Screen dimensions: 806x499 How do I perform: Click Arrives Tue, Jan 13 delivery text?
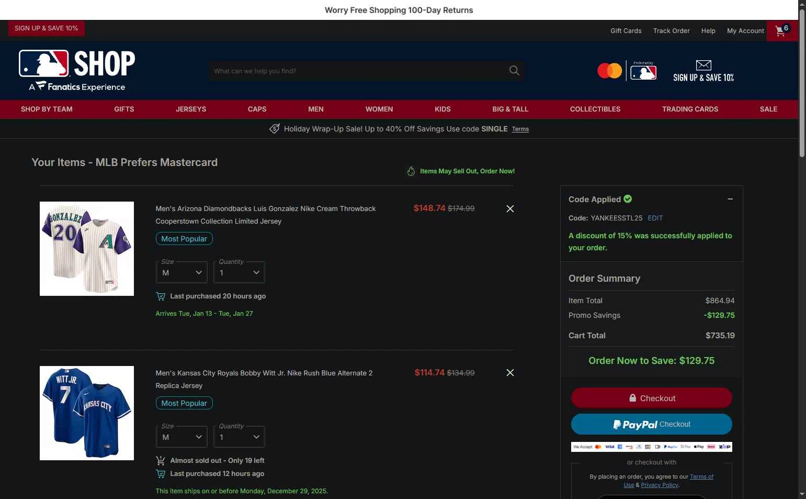204,314
